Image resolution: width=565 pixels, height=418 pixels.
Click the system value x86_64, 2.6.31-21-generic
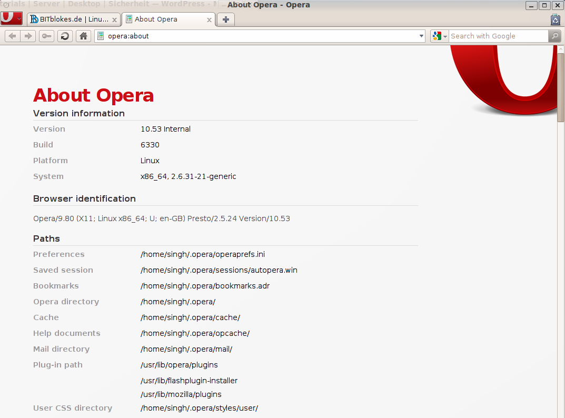(x=188, y=176)
